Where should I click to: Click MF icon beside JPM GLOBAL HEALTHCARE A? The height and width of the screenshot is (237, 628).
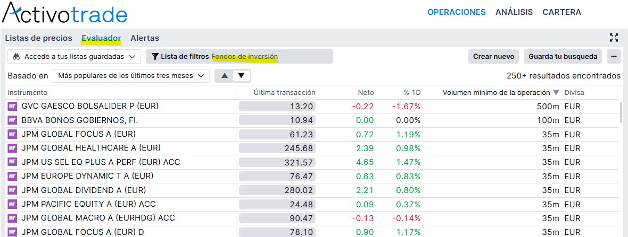12,148
